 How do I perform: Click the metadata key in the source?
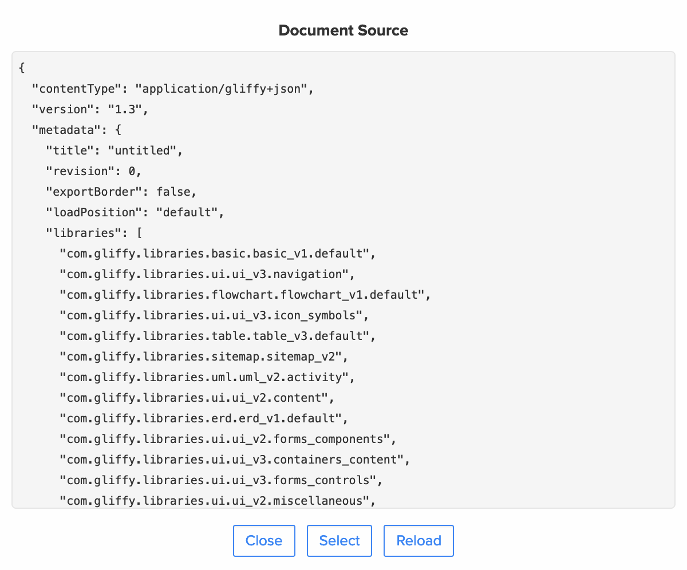click(74, 129)
